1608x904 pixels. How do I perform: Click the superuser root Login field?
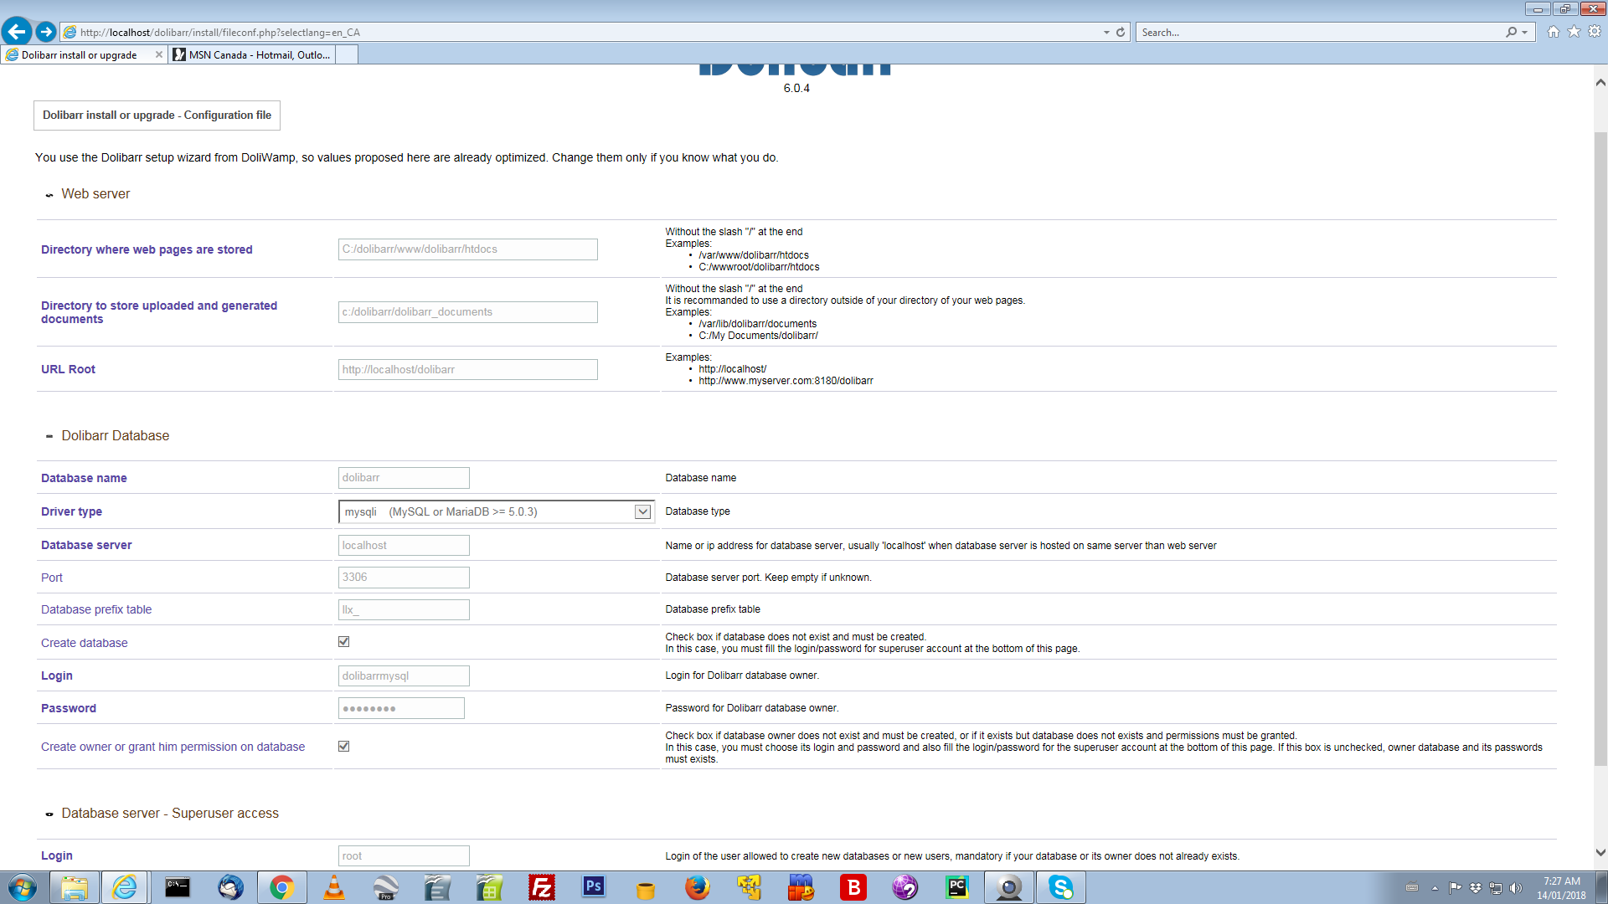[404, 855]
